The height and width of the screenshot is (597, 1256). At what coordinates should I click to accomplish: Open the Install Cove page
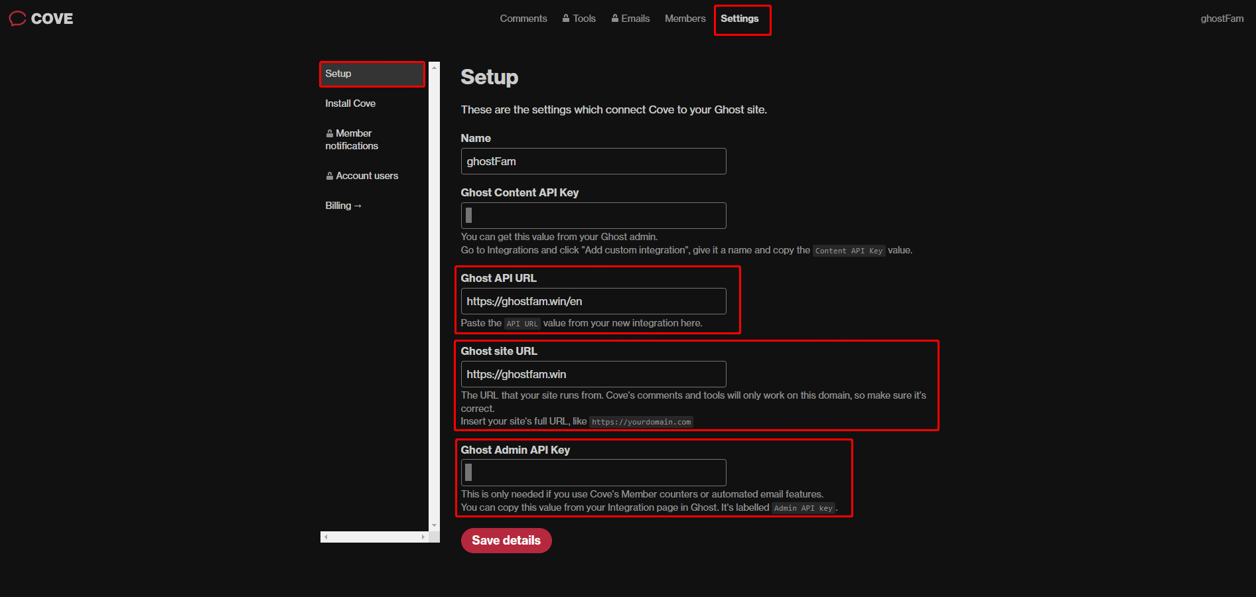[x=350, y=103]
